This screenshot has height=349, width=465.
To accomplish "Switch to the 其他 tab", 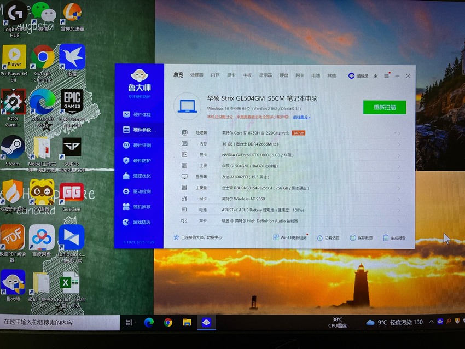I will pos(332,75).
